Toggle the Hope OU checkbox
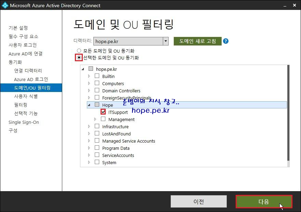The height and width of the screenshot is (212, 301). [97, 105]
